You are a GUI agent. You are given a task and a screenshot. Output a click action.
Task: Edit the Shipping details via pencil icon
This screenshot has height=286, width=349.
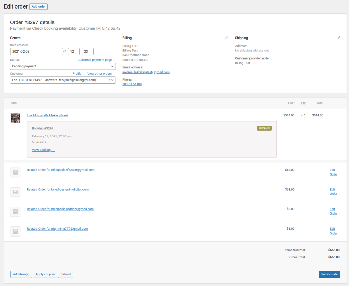(x=339, y=37)
